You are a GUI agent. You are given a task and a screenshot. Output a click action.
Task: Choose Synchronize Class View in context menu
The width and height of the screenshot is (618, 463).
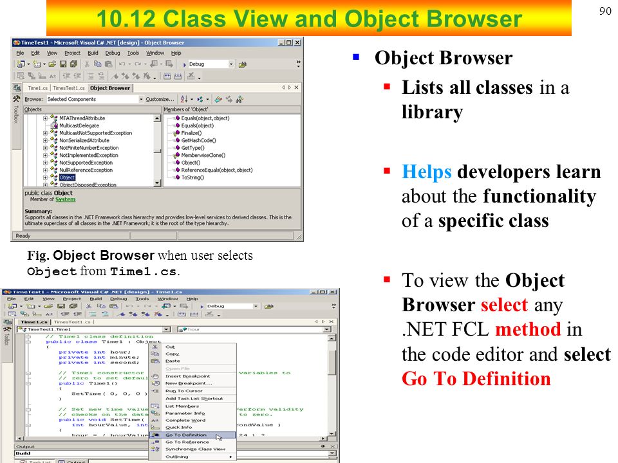tap(192, 449)
